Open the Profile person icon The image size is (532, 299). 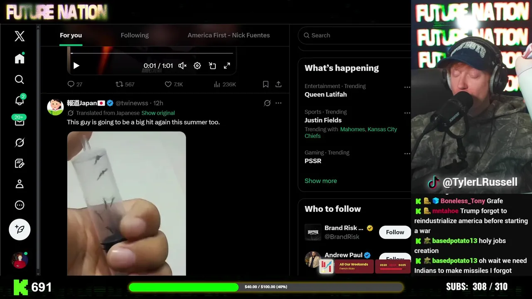click(x=20, y=184)
